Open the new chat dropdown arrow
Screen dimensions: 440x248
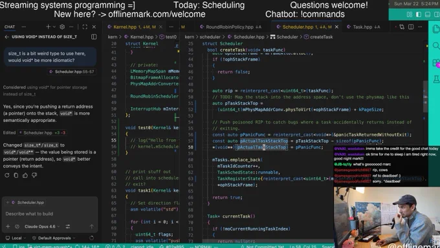(x=54, y=27)
